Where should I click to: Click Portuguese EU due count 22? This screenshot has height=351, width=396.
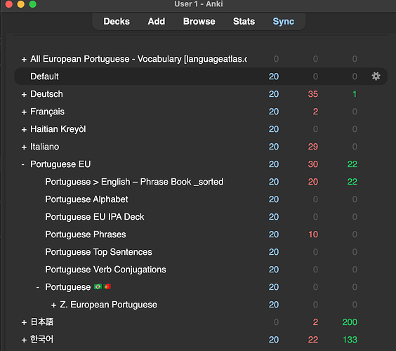pyautogui.click(x=352, y=164)
